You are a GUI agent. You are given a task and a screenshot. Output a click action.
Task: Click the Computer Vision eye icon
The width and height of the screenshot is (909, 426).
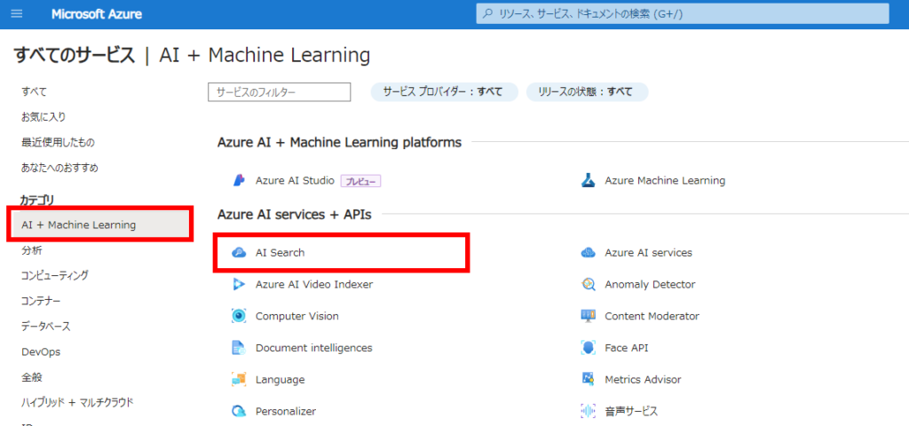tap(239, 317)
